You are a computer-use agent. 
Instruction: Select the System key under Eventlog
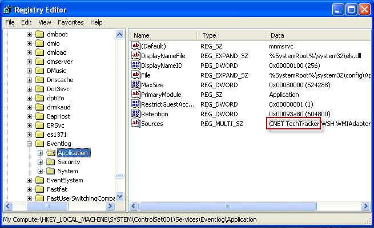(x=68, y=171)
